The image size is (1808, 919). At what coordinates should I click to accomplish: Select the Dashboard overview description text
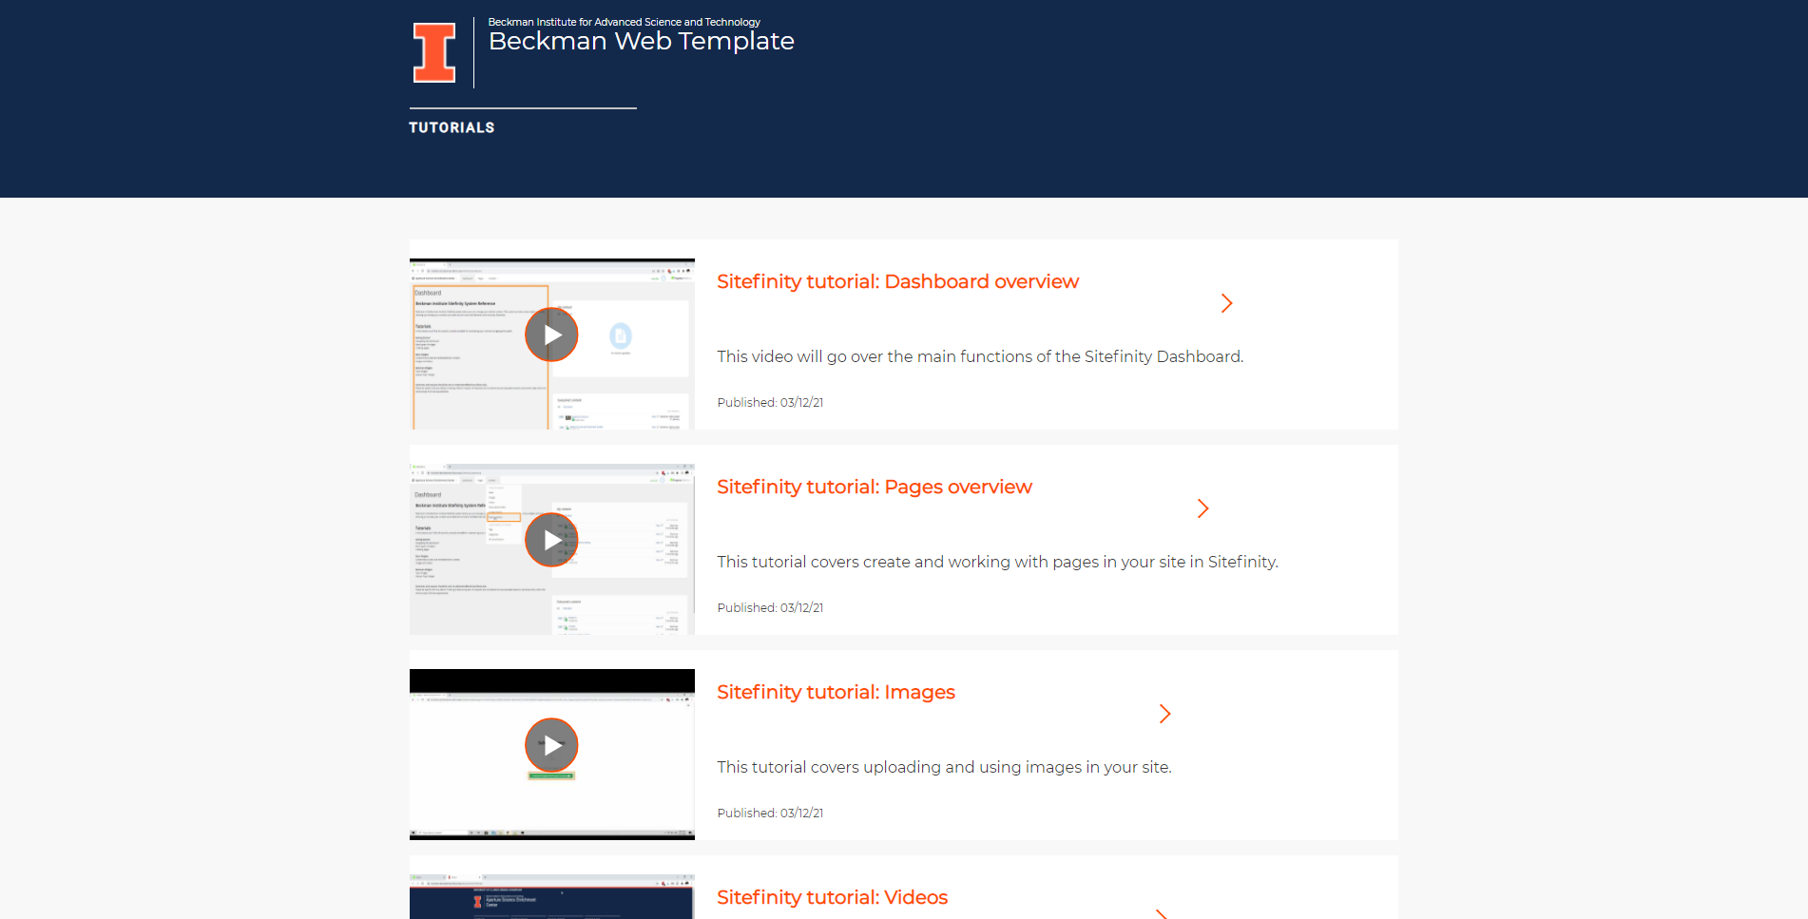click(x=980, y=356)
